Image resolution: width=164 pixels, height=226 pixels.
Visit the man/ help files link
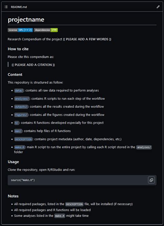[x=18, y=131]
